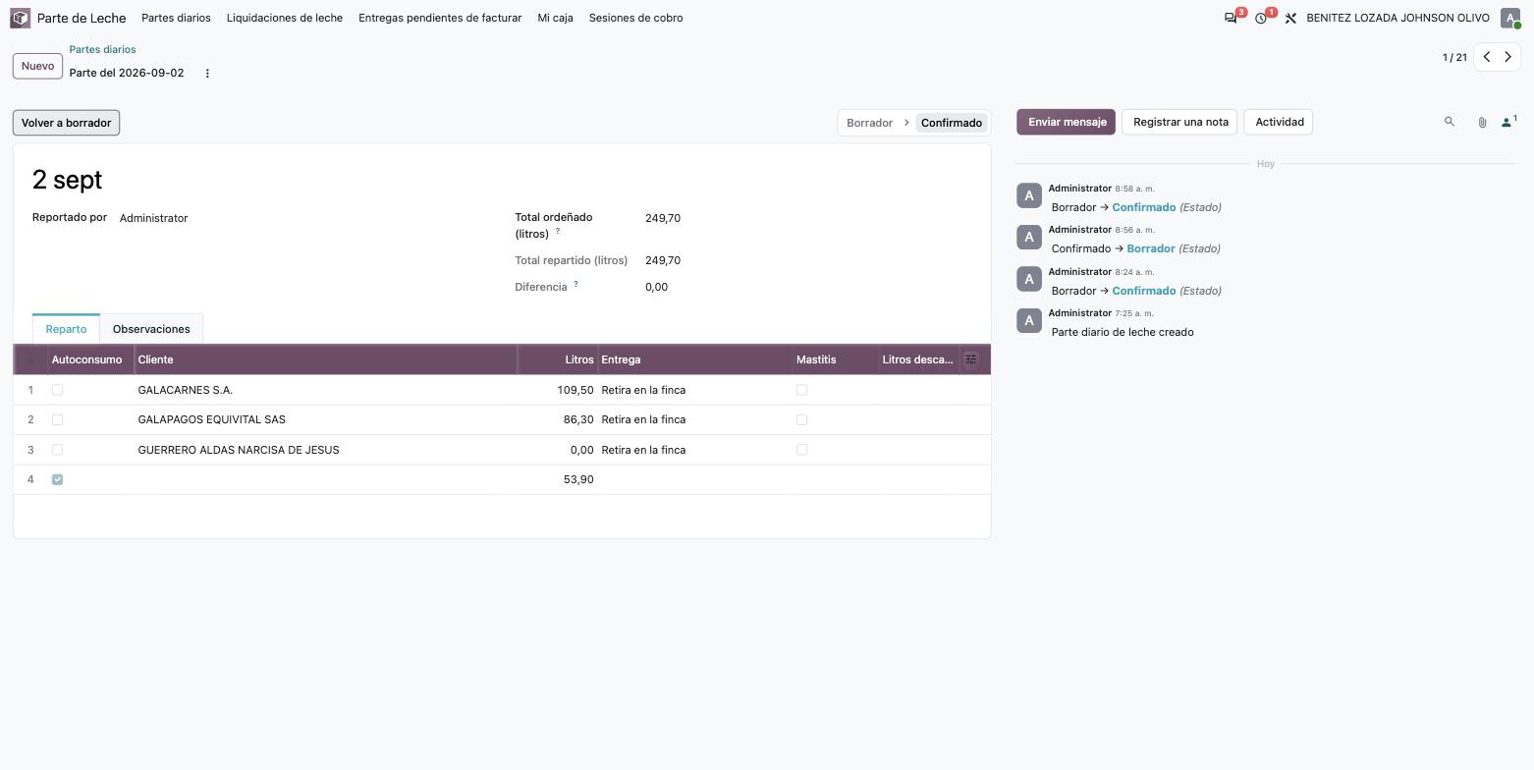Uncheck Autoconsumo on the 53,90 litros row
This screenshot has width=1534, height=770.
pyautogui.click(x=57, y=479)
